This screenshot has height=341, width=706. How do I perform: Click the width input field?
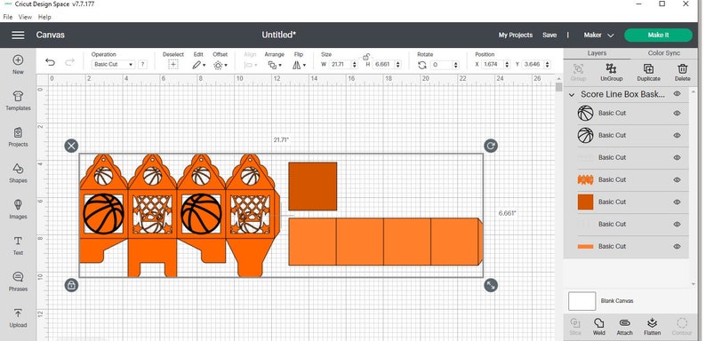coord(340,64)
